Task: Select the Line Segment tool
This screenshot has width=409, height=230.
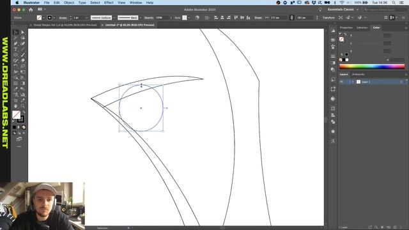Action: [x=23, y=49]
